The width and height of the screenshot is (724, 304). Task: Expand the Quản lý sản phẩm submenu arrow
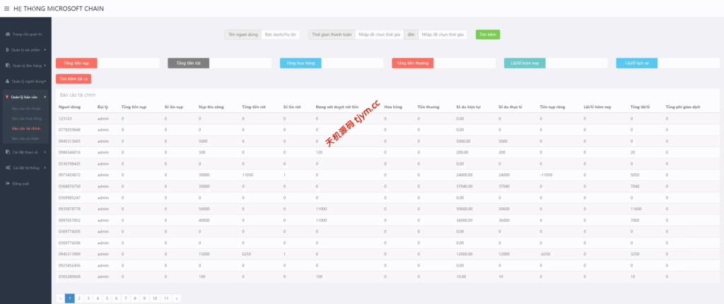(45, 49)
